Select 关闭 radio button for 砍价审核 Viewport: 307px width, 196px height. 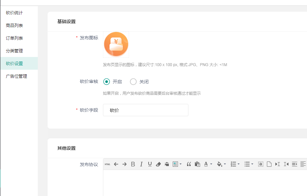click(133, 82)
